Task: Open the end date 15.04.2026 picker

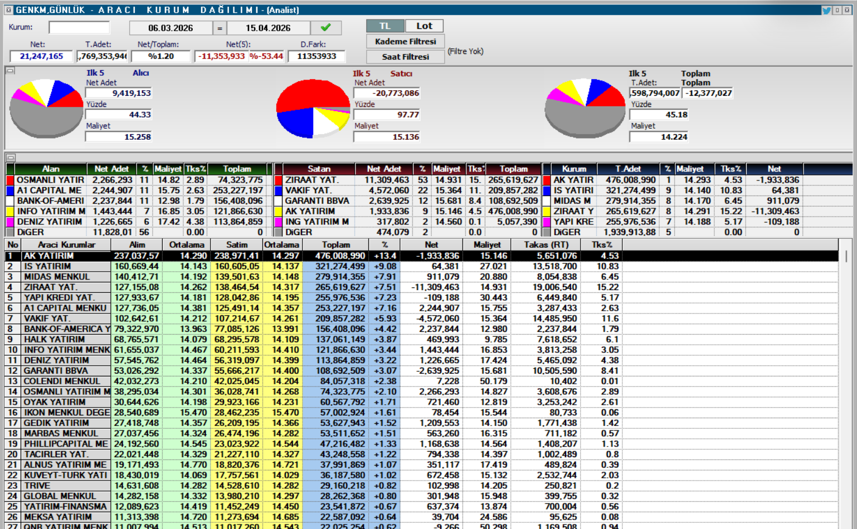Action: (268, 28)
